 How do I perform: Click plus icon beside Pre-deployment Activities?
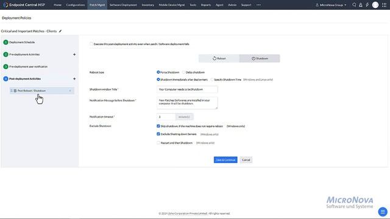[x=74, y=54]
